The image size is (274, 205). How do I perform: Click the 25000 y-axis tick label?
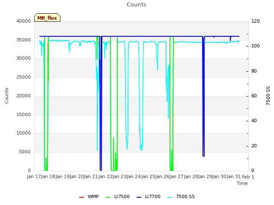pyautogui.click(x=24, y=77)
